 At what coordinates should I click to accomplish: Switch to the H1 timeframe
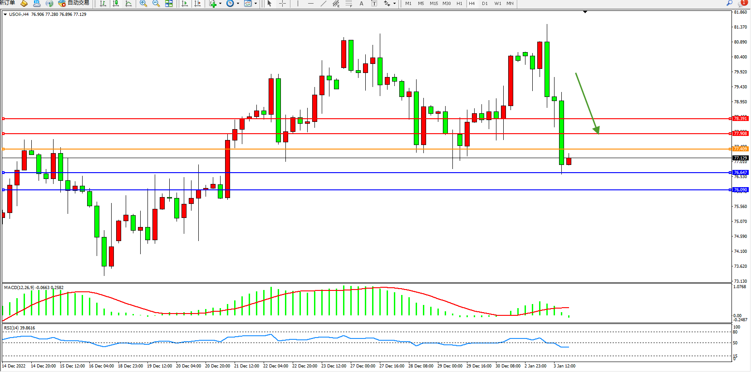[x=459, y=4]
